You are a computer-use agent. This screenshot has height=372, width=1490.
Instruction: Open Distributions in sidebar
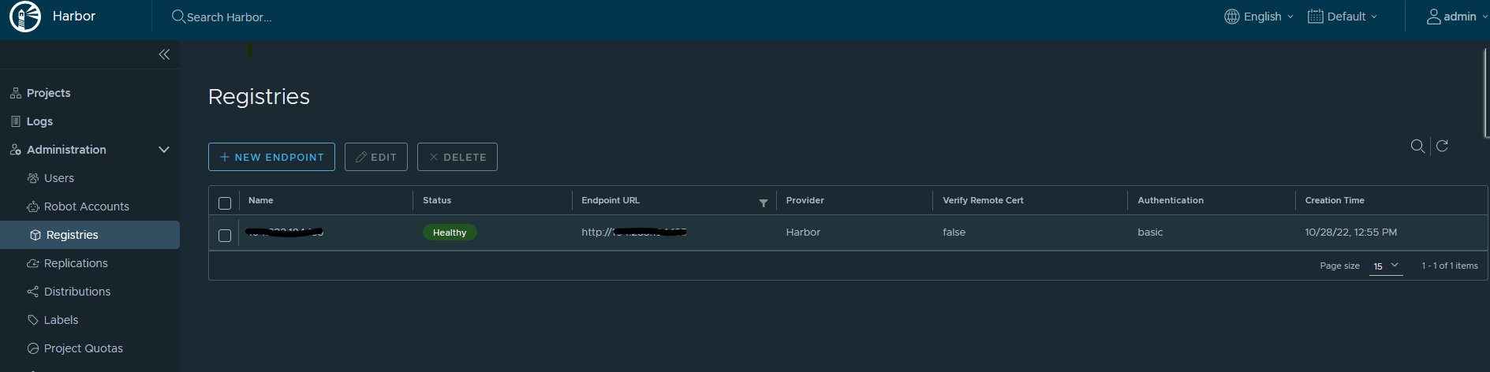[x=77, y=292]
